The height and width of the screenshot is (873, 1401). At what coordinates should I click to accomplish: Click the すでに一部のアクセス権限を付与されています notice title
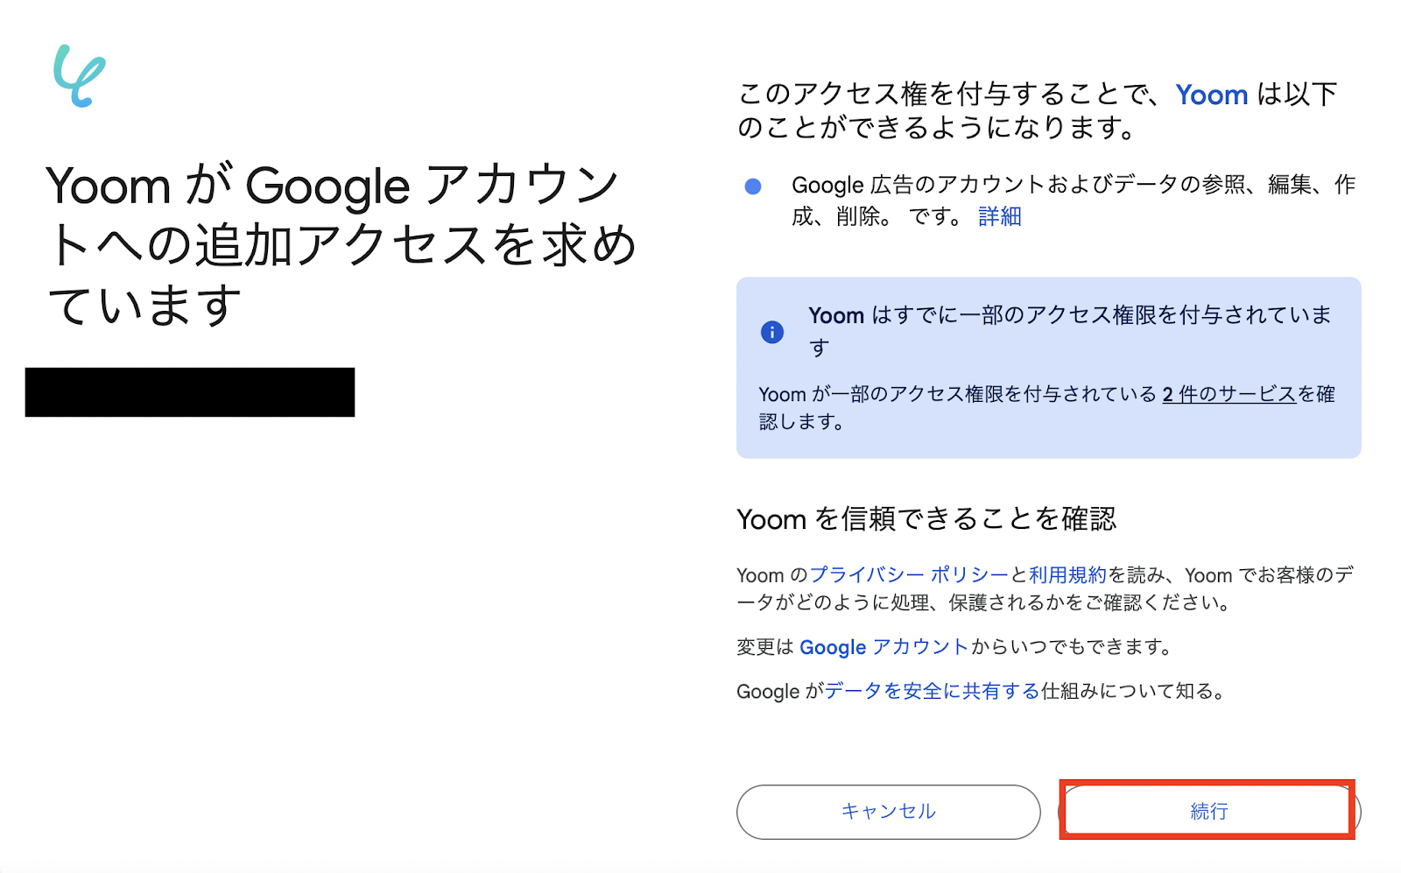coord(1069,316)
